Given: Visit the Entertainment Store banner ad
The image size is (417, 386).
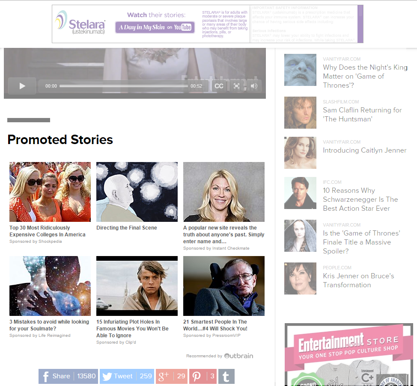Looking at the screenshot, I should (x=349, y=355).
